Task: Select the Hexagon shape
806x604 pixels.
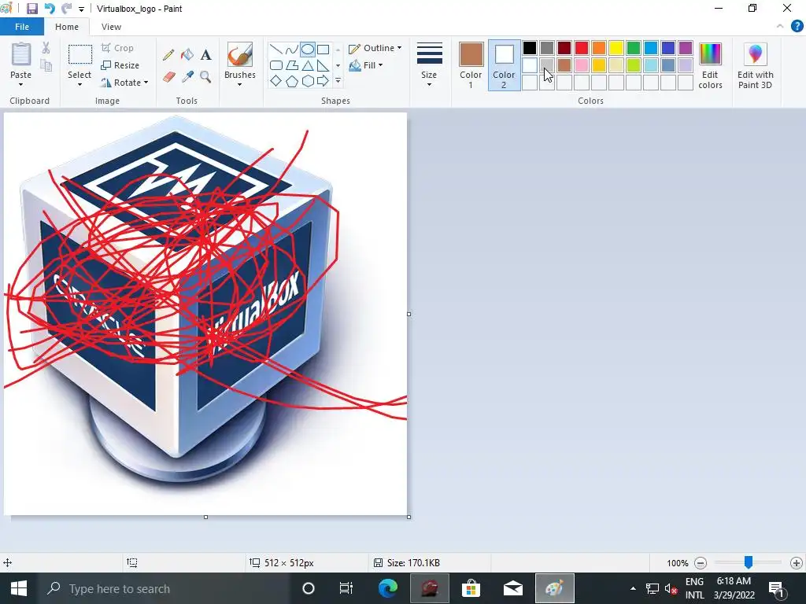Action: pyautogui.click(x=308, y=81)
